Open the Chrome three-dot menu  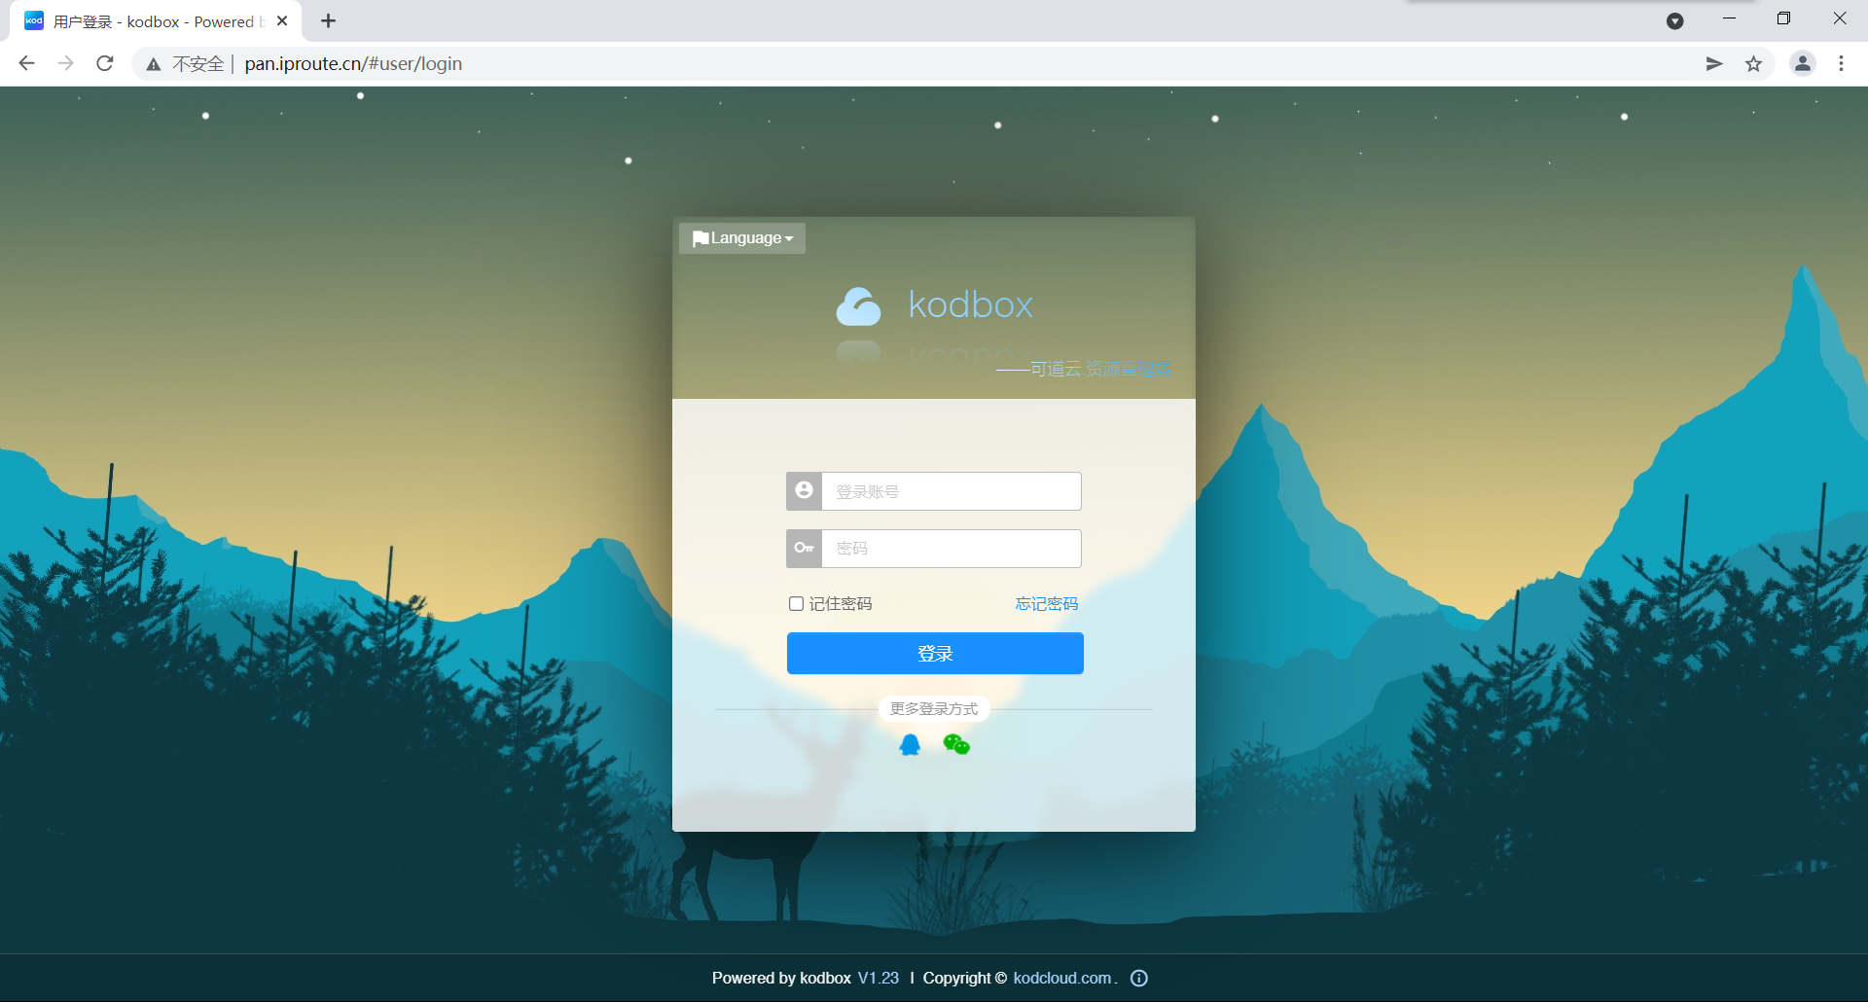pos(1841,64)
